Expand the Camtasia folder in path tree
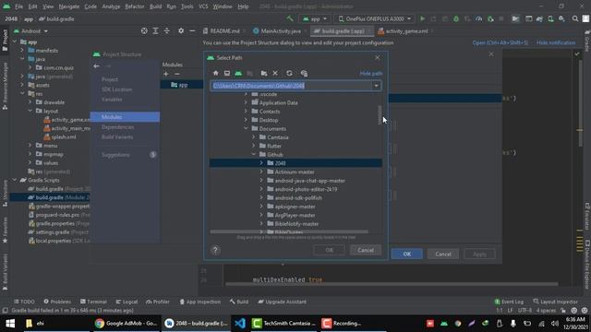Viewport: 591px width, 332px height. (254, 137)
